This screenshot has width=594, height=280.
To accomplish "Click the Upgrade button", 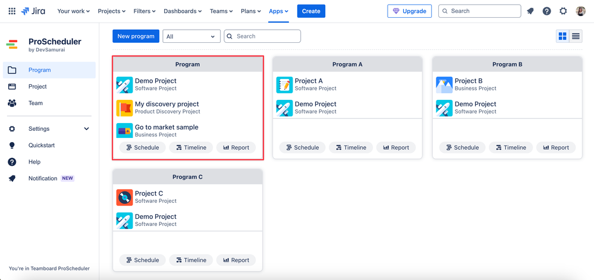I will (x=410, y=11).
